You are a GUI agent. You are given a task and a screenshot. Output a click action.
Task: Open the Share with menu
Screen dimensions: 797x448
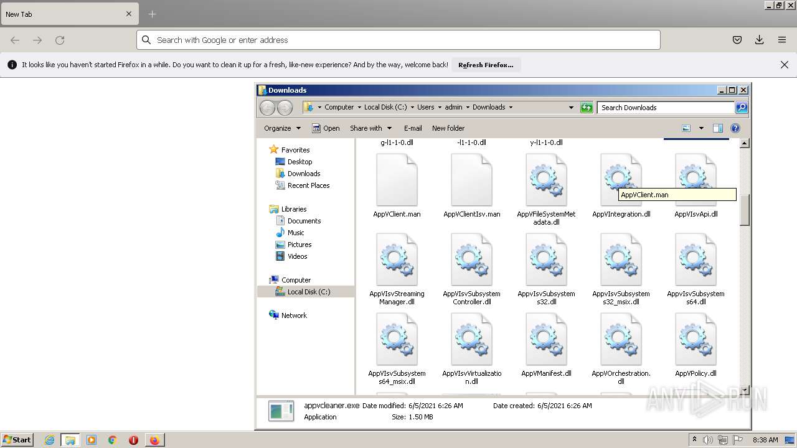pos(370,128)
